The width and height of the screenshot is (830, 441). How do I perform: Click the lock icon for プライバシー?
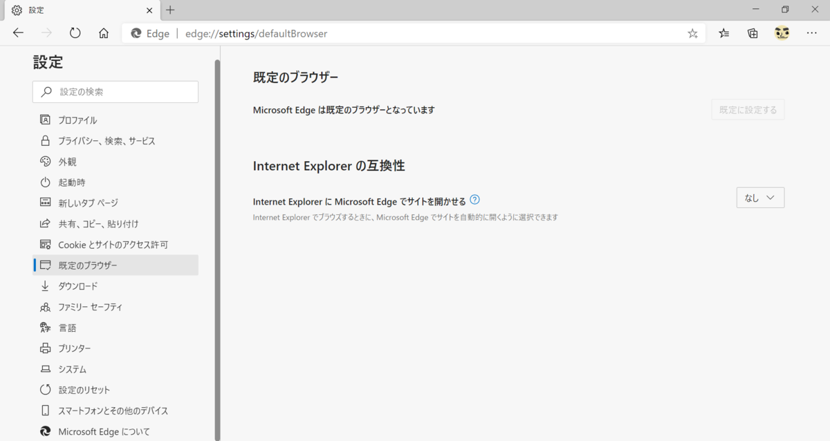45,140
